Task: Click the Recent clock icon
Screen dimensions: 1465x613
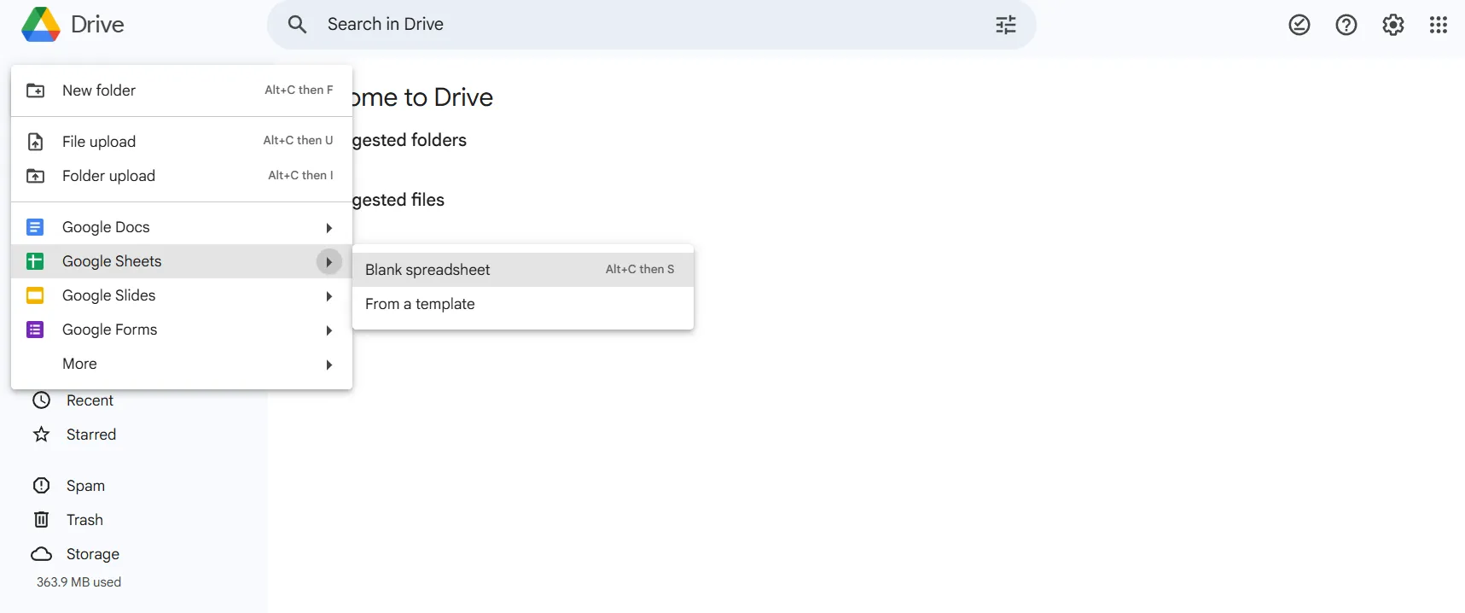Action: pyautogui.click(x=41, y=400)
